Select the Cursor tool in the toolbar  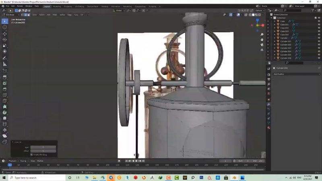point(5,27)
